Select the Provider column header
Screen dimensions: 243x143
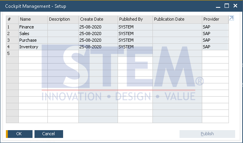point(215,19)
